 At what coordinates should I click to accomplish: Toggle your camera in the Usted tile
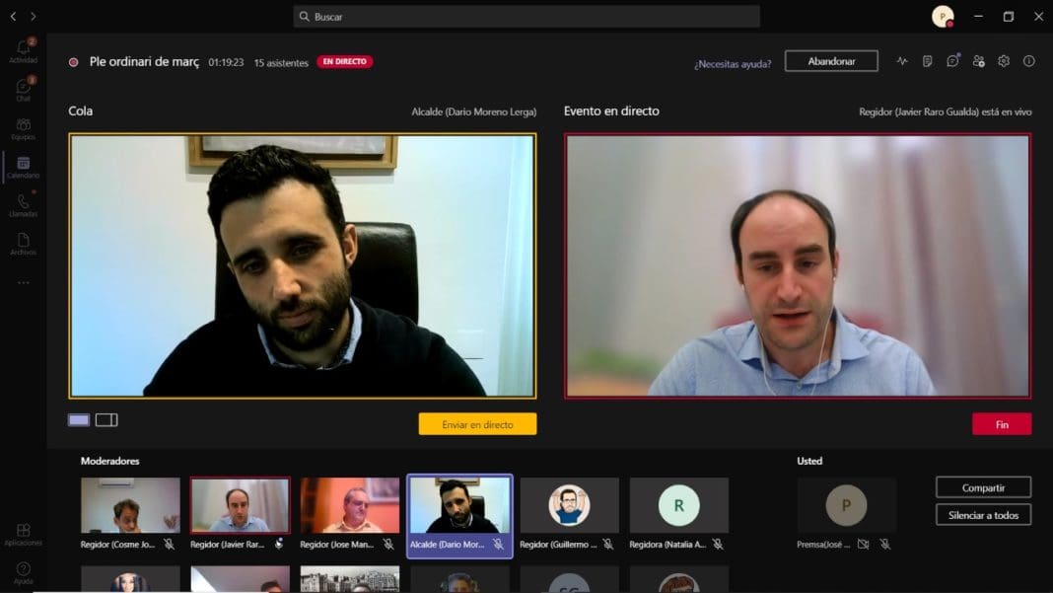point(864,544)
